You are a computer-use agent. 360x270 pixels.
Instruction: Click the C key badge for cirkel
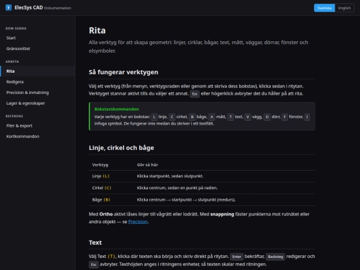[172, 117]
